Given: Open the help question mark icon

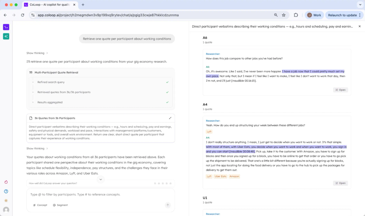Looking at the screenshot, I should [x=6, y=191].
